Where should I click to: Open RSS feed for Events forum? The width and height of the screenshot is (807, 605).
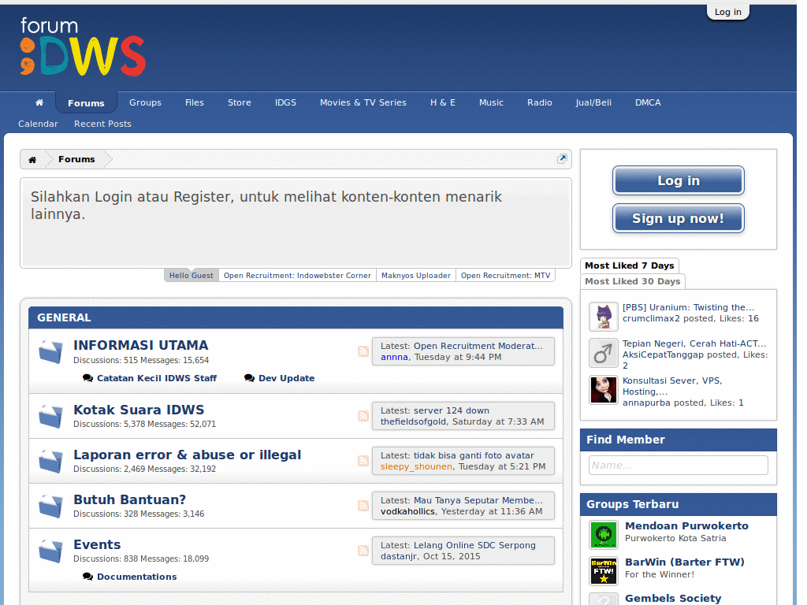click(x=363, y=550)
